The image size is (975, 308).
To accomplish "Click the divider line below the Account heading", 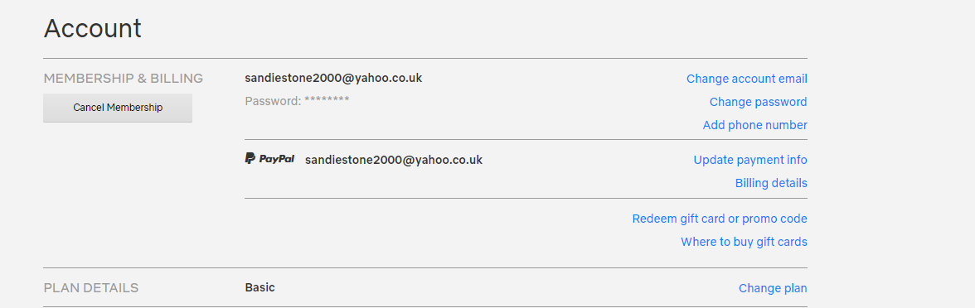I will click(425, 58).
